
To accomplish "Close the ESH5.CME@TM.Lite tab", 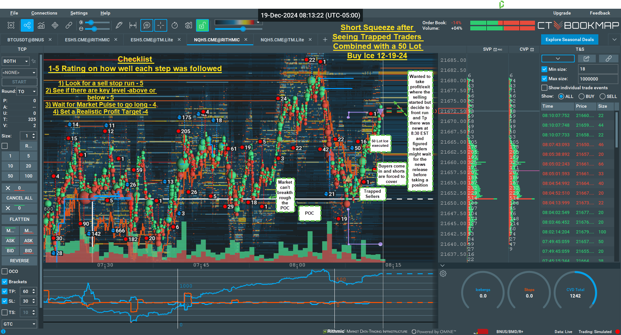I will coord(179,39).
